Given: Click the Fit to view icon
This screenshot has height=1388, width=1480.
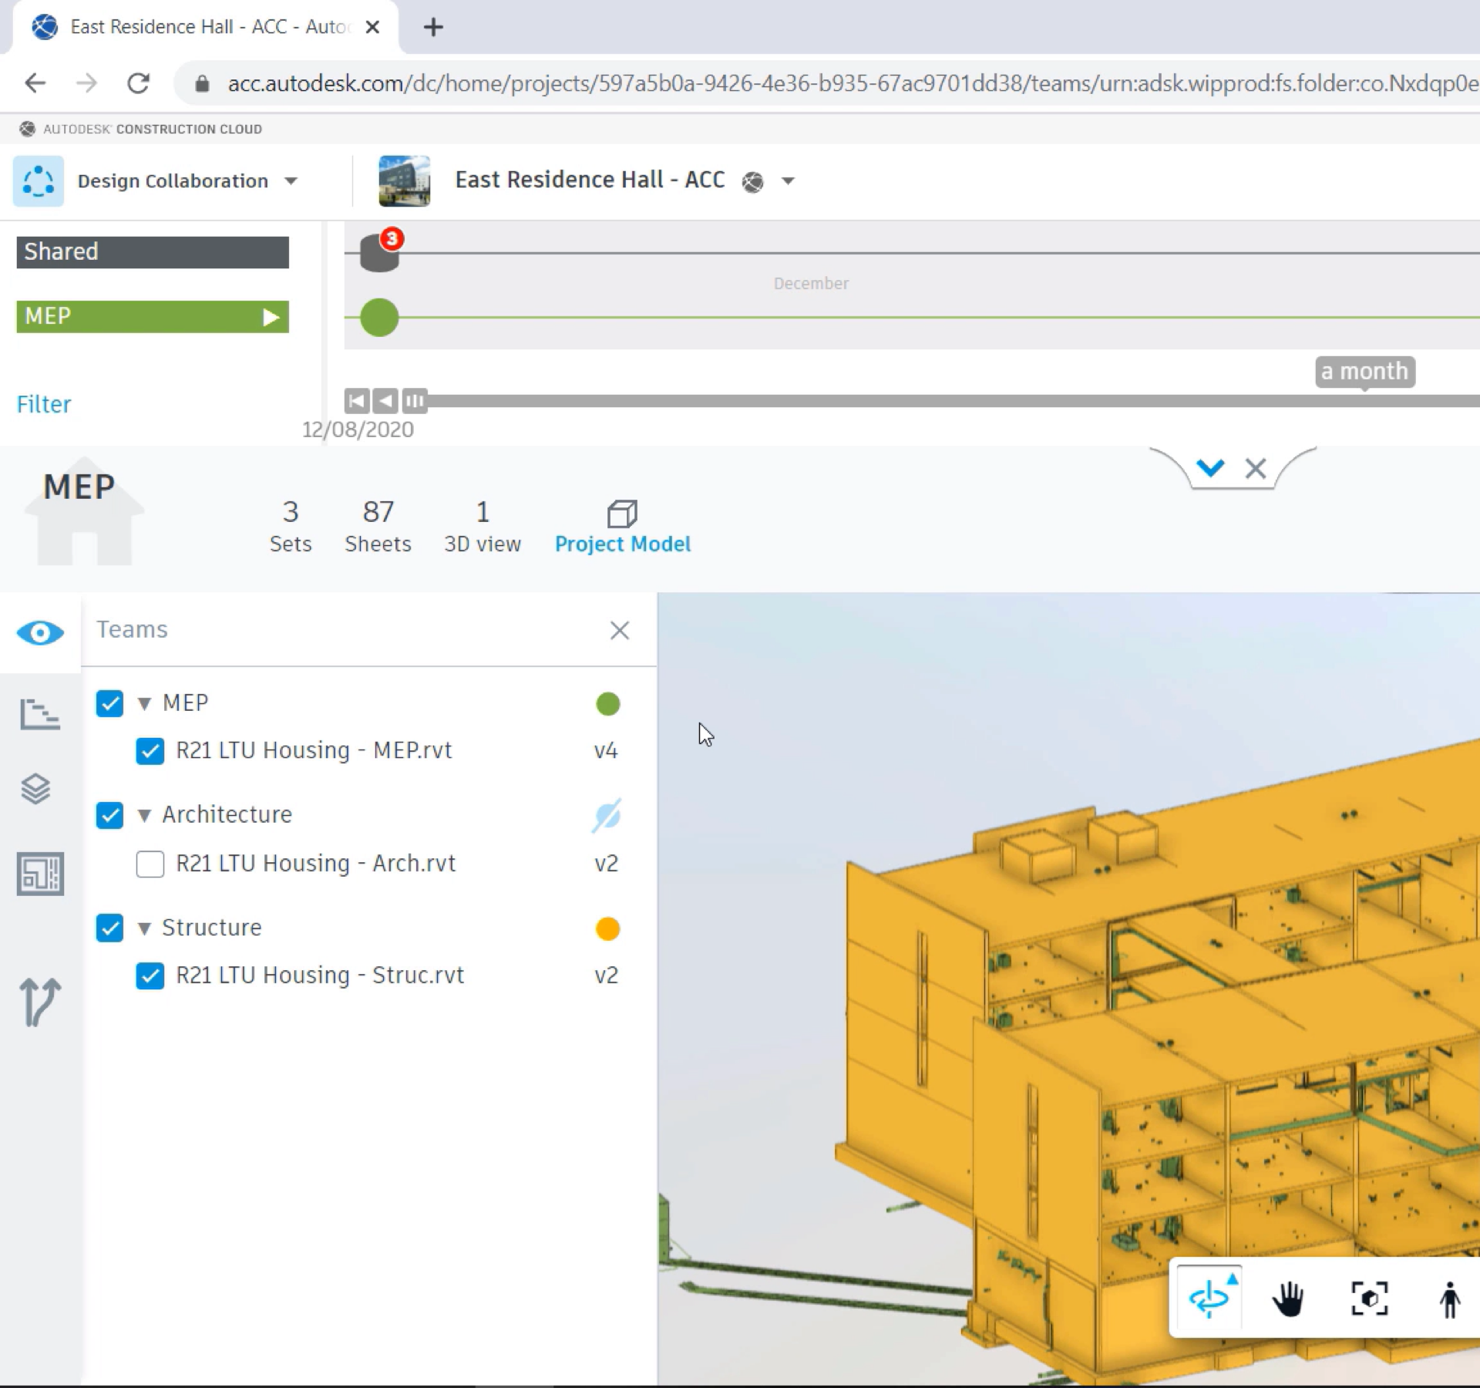Looking at the screenshot, I should (1369, 1299).
